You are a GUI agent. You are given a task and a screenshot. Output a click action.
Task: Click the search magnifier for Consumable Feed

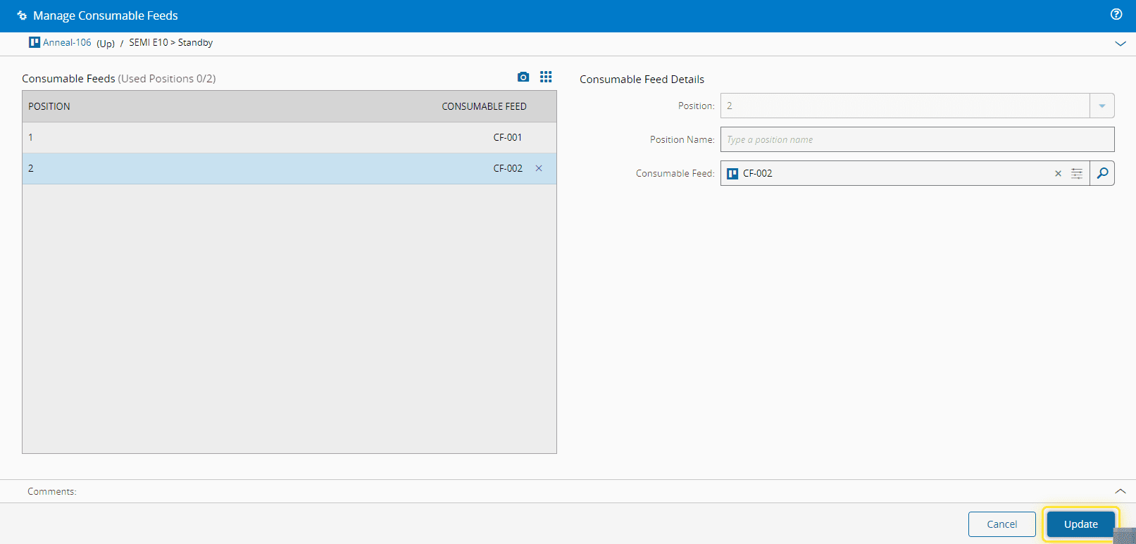[x=1102, y=173]
